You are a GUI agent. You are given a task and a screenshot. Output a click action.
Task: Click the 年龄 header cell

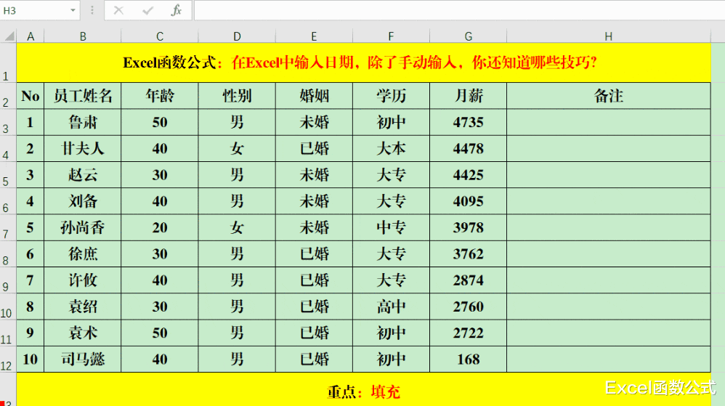(x=160, y=96)
